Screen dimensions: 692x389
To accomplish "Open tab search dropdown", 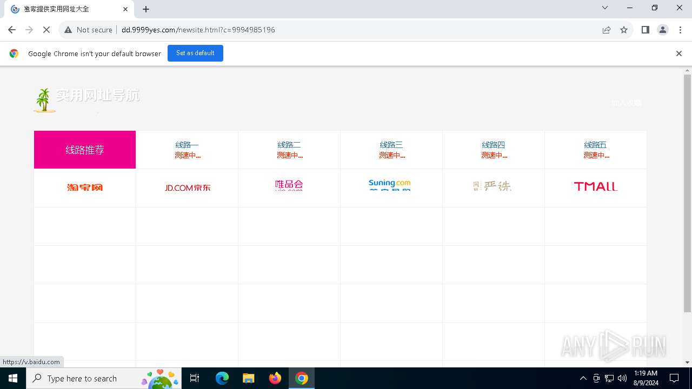I will pyautogui.click(x=605, y=8).
